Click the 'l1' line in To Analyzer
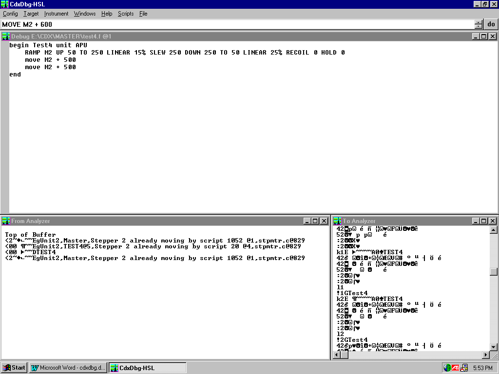The width and height of the screenshot is (499, 374). [x=340, y=287]
